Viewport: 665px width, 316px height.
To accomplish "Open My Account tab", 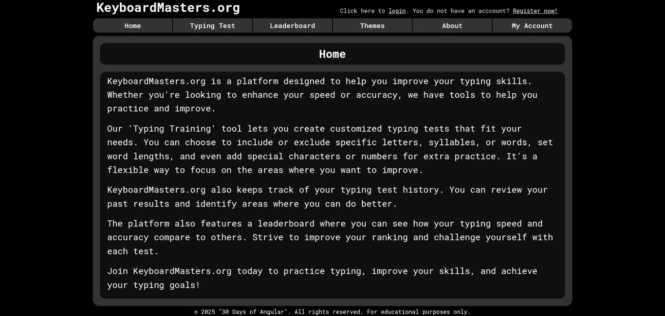I will pyautogui.click(x=532, y=26).
